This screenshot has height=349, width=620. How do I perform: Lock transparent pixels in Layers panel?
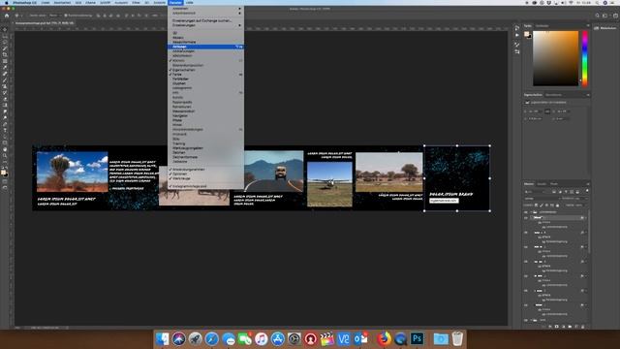point(536,206)
